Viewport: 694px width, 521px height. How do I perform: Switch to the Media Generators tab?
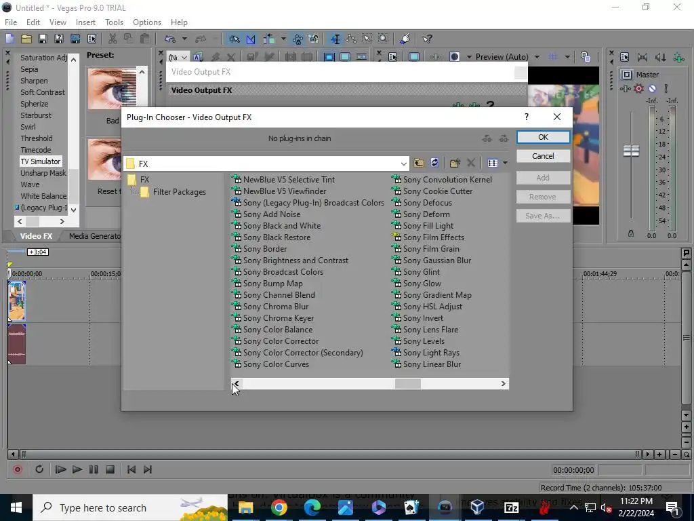(95, 236)
